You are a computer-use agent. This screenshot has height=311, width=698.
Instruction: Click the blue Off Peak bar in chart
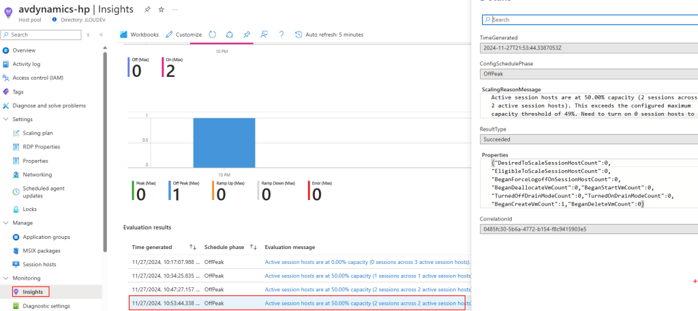224,142
